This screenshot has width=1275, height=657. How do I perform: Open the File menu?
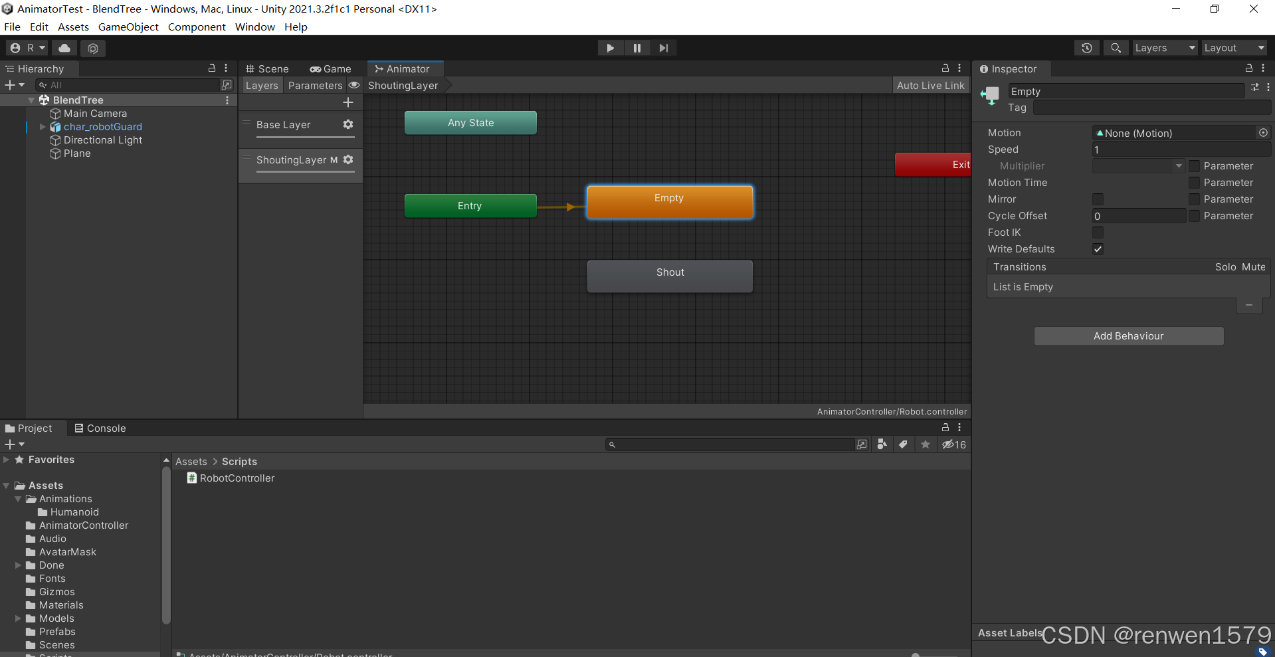[12, 27]
